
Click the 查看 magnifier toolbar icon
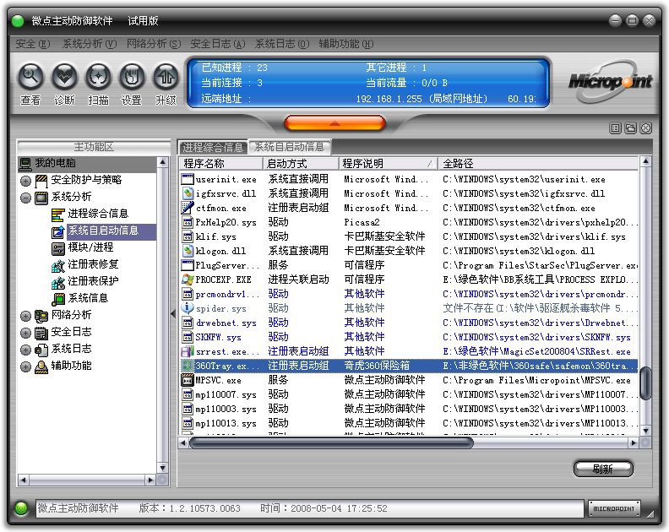pos(30,77)
